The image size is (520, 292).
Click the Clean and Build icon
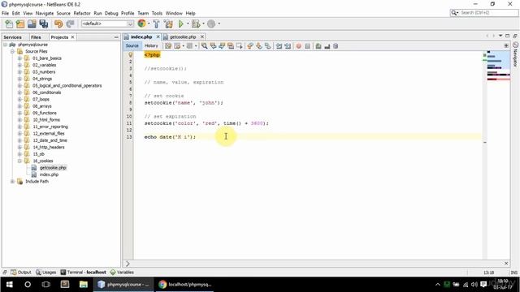tap(168, 24)
